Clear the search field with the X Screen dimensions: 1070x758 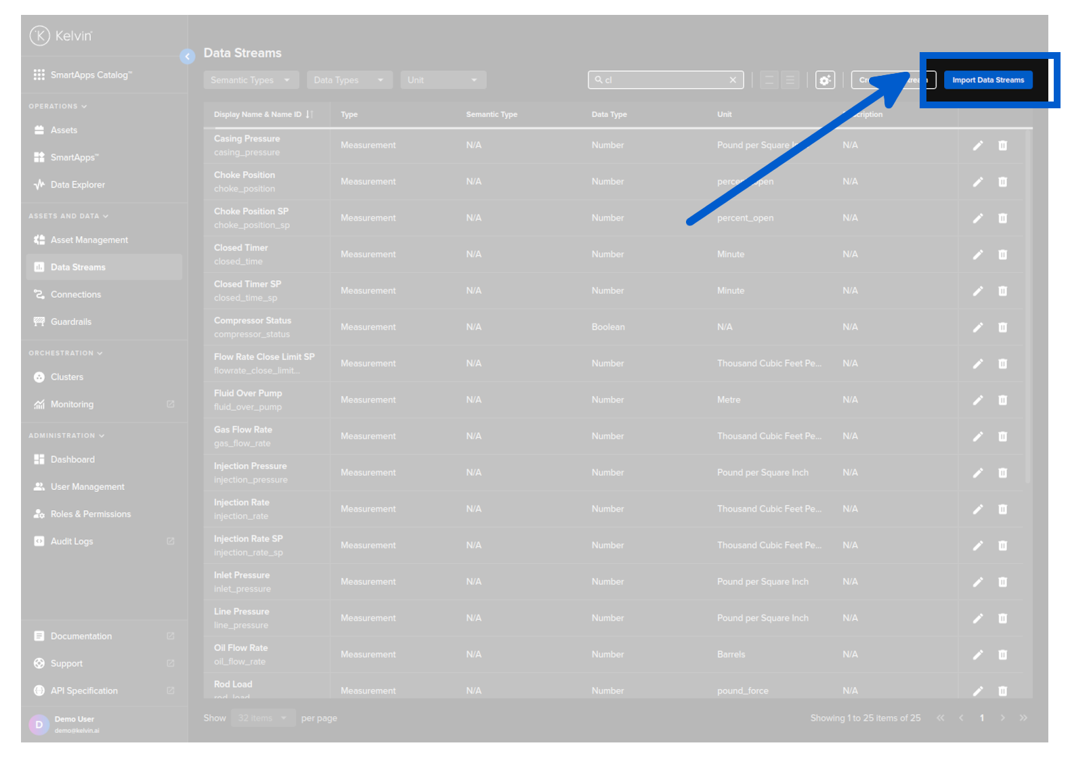(733, 80)
